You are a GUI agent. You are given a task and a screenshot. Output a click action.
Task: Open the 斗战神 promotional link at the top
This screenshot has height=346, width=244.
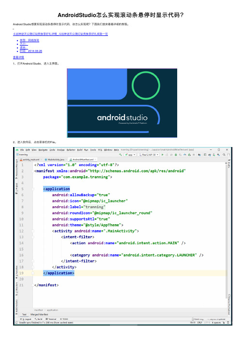61,34
